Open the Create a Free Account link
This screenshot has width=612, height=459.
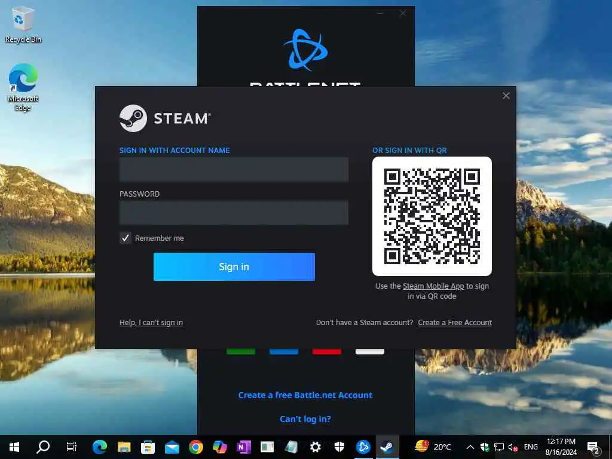pos(455,322)
